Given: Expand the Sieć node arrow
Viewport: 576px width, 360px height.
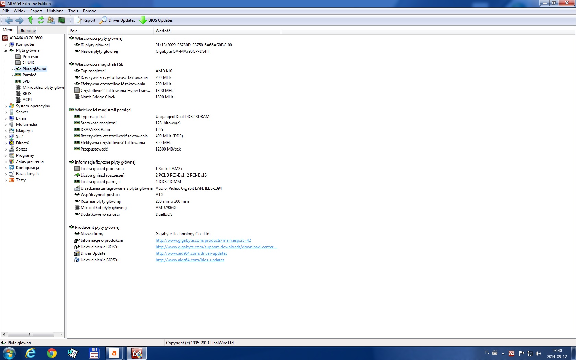Looking at the screenshot, I should [x=5, y=137].
